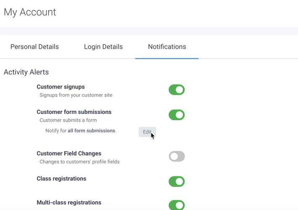Select the Notifications tab
Viewport: 298px width, 210px height.
pos(167,47)
